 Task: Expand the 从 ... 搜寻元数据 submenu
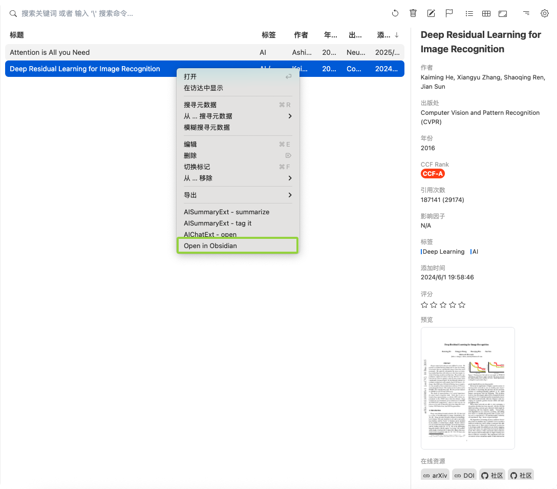coord(238,116)
